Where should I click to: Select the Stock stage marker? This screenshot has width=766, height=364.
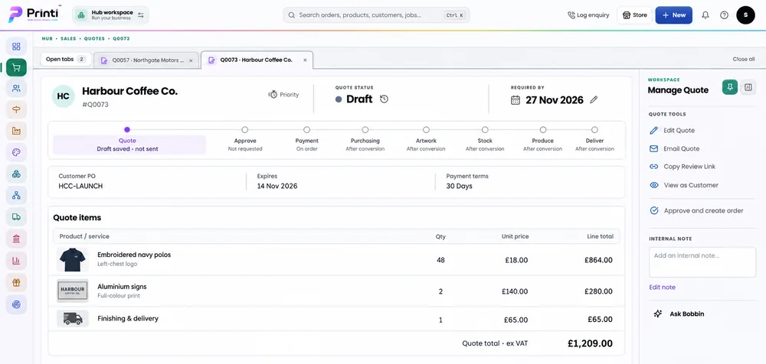coord(485,130)
